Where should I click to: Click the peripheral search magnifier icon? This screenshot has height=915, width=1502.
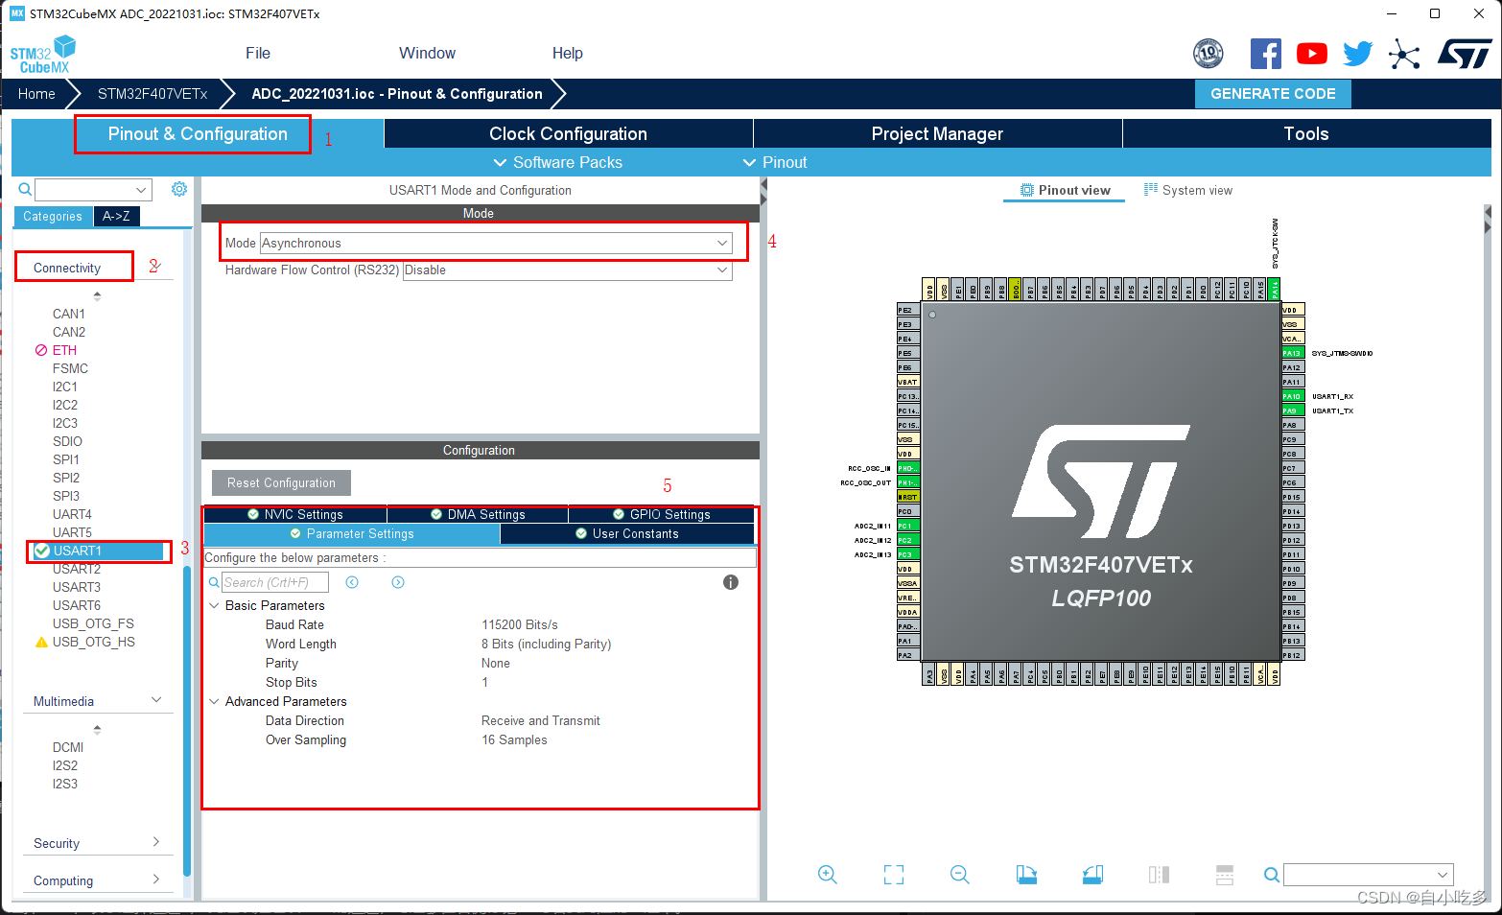tap(25, 189)
